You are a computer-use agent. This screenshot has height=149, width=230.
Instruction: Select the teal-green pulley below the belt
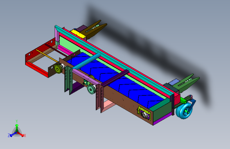(x=91, y=89)
